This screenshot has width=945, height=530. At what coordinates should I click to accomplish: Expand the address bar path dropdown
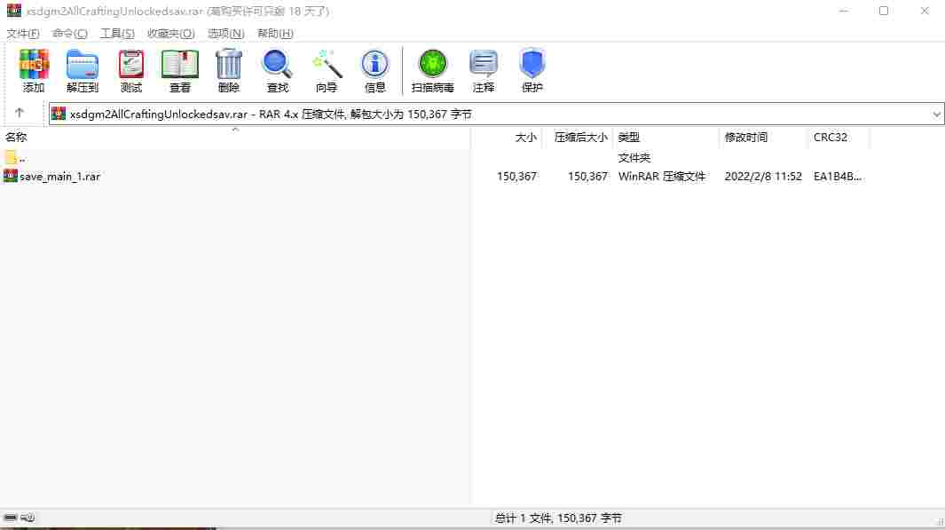[x=936, y=114]
